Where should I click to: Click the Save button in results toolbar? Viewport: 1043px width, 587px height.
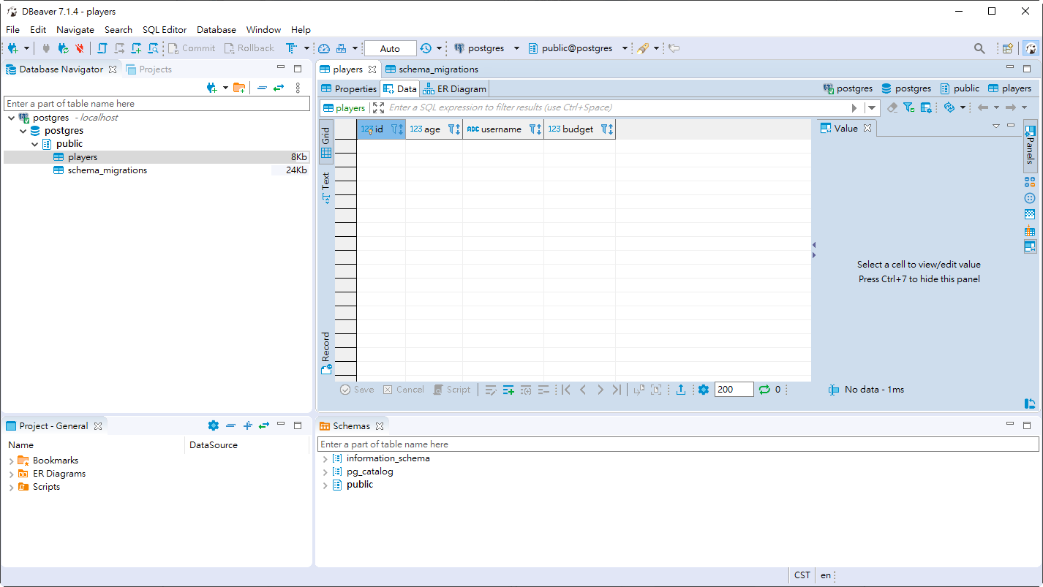[357, 390]
